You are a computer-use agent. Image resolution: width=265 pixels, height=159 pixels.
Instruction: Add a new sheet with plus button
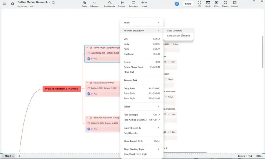coord(20,156)
